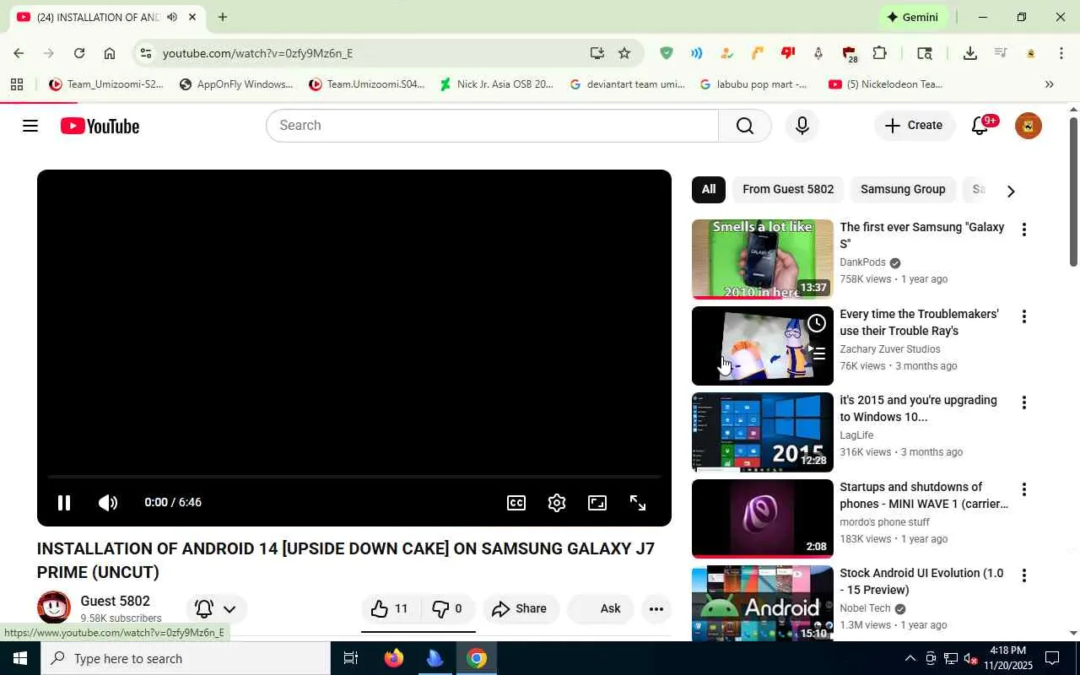Image resolution: width=1080 pixels, height=675 pixels.
Task: Select the From Guest 5802 chip
Action: point(788,189)
